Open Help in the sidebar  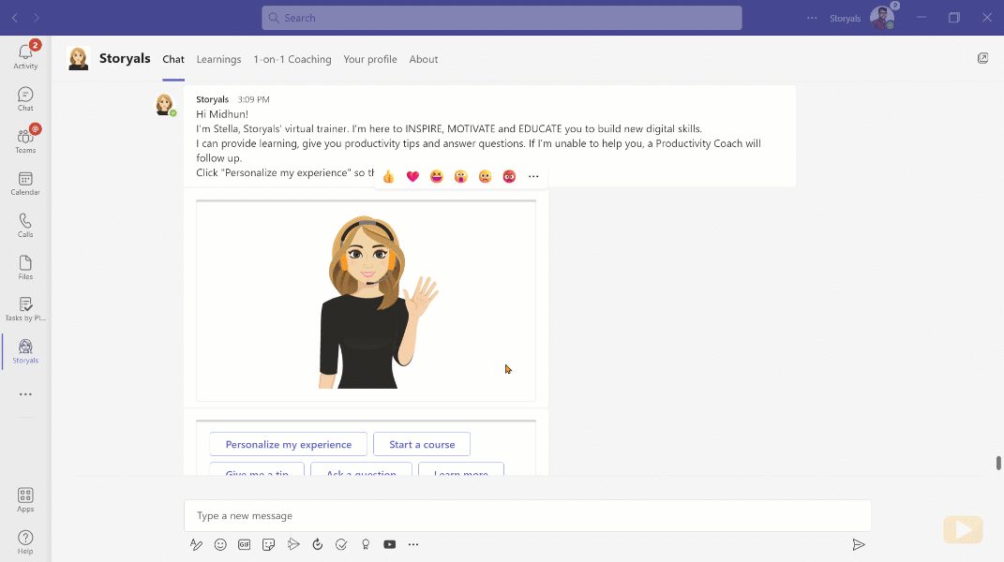point(25,542)
